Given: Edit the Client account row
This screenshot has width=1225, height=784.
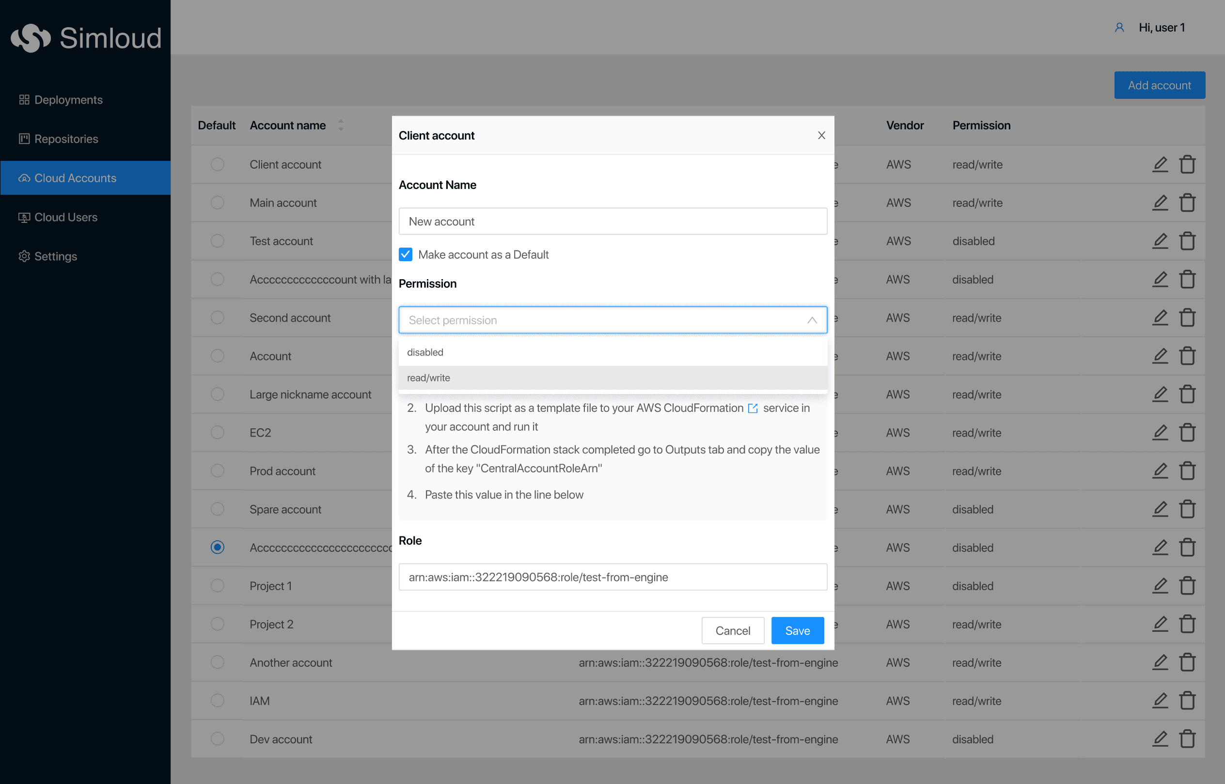Looking at the screenshot, I should [1160, 164].
